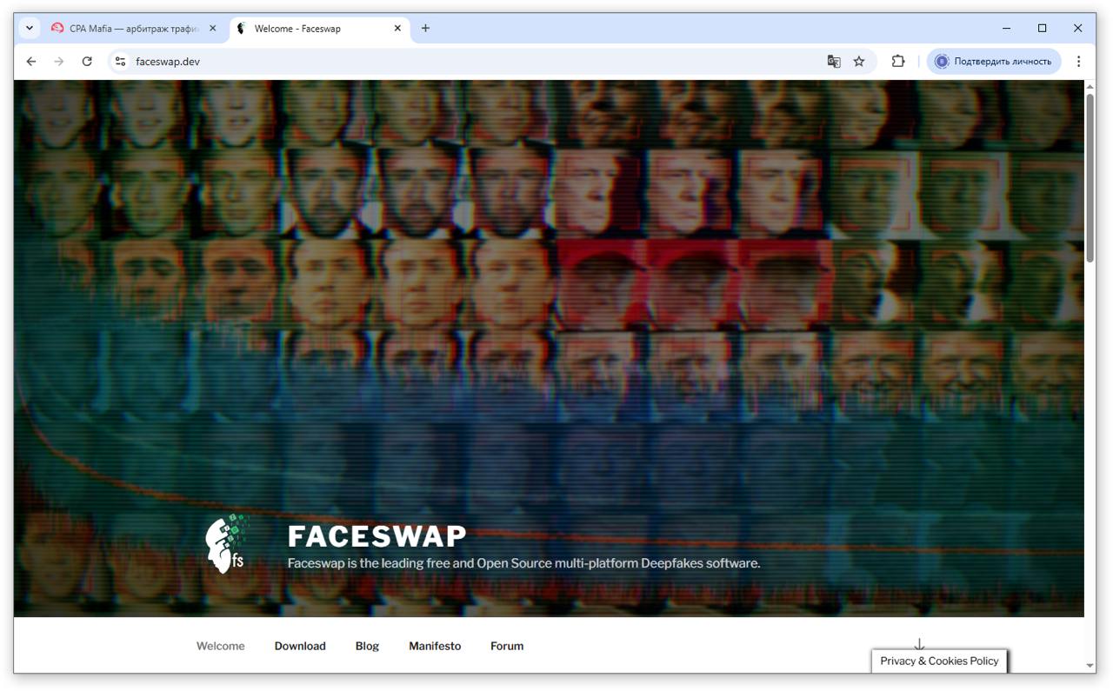Go to the Blog page

coord(367,647)
